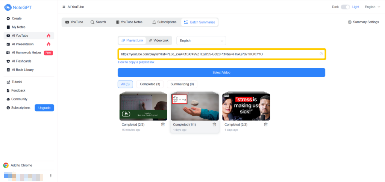Click the blue Upgrade button

tap(44, 108)
